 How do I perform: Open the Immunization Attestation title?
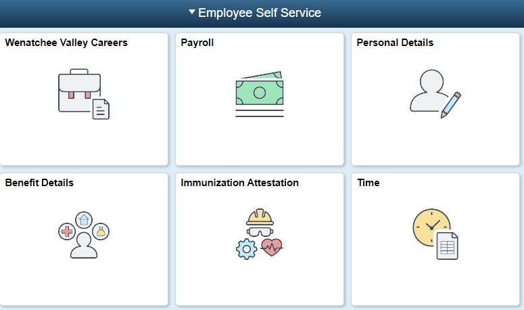[x=239, y=183]
